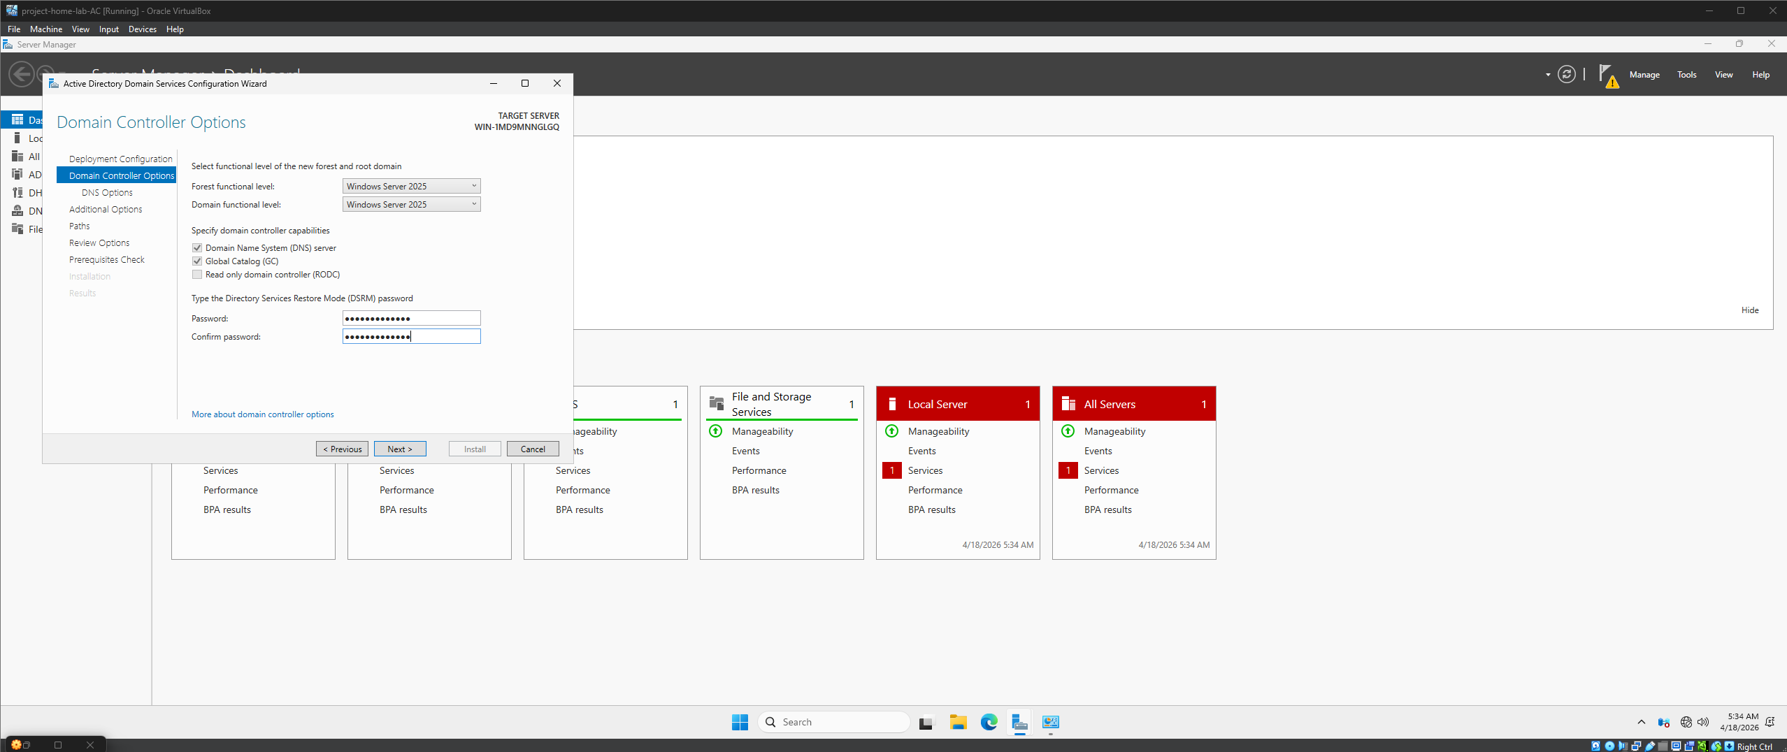The height and width of the screenshot is (752, 1787).
Task: Click the Next button in the wizard
Action: tap(399, 448)
